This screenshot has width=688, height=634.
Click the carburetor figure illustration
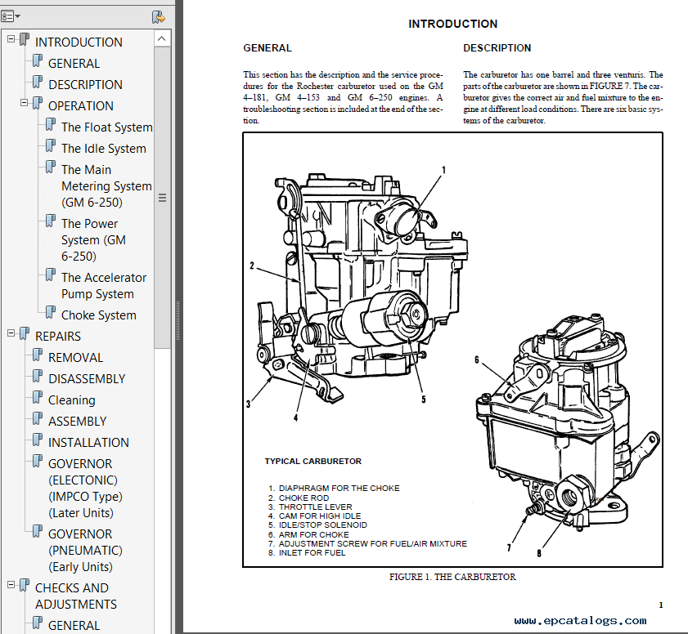tap(453, 350)
